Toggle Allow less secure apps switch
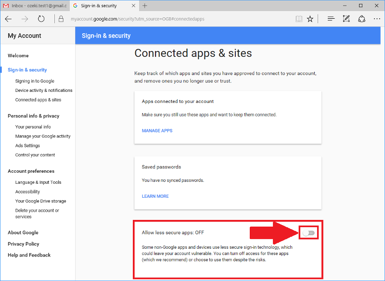385x281 pixels. point(308,233)
